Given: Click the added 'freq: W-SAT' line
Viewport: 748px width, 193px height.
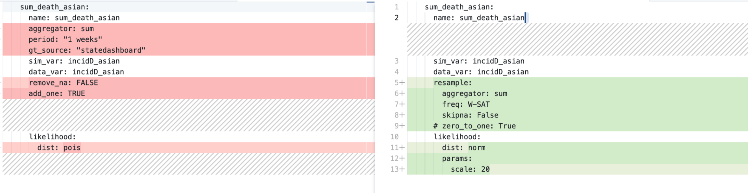Looking at the screenshot, I should pos(466,104).
